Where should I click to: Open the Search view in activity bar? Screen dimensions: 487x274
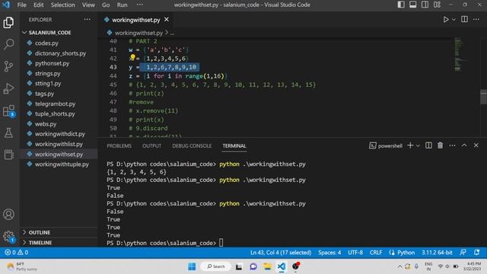(8, 44)
